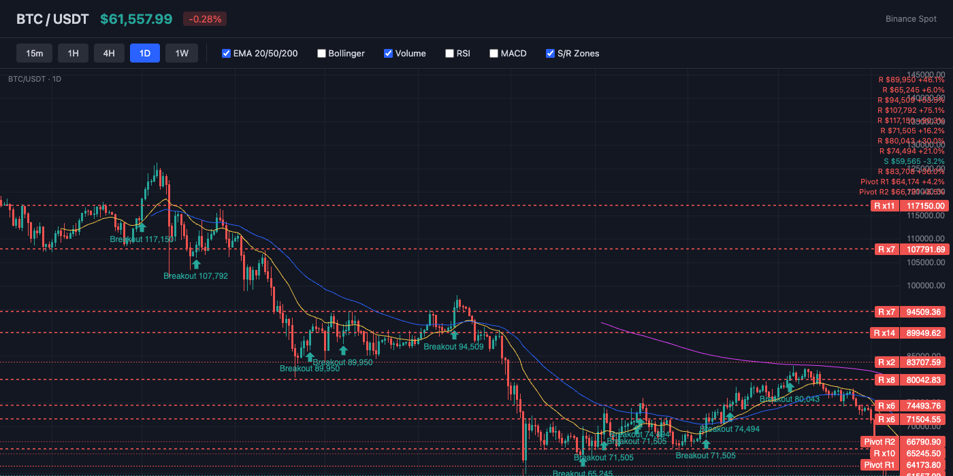
Task: Click the 110000.00 price scale label
Action: point(926,238)
